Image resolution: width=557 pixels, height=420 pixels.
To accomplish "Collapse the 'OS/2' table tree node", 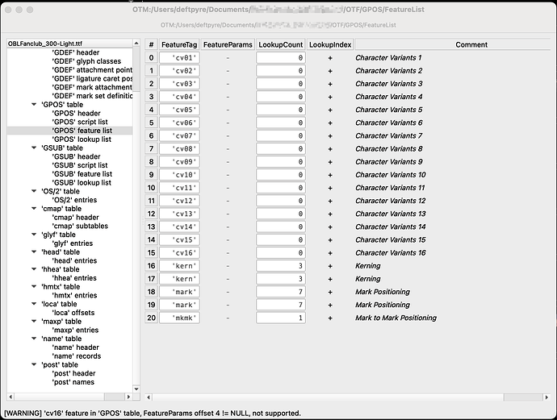I will [x=34, y=191].
